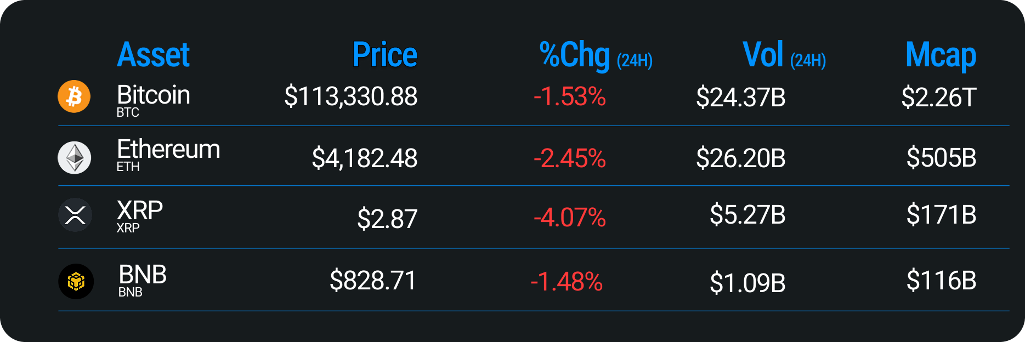
Task: Click the Ethereum diamond logo icon
Action: 75,158
